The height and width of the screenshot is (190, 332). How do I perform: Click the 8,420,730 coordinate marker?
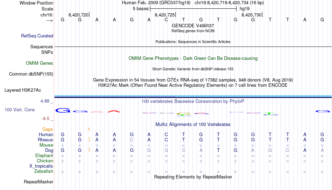coord(251,15)
